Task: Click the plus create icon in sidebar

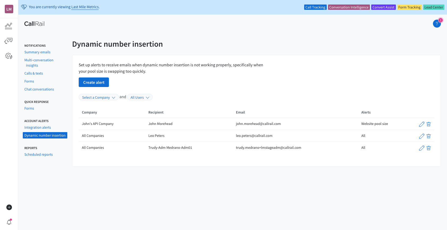Action: point(9,207)
